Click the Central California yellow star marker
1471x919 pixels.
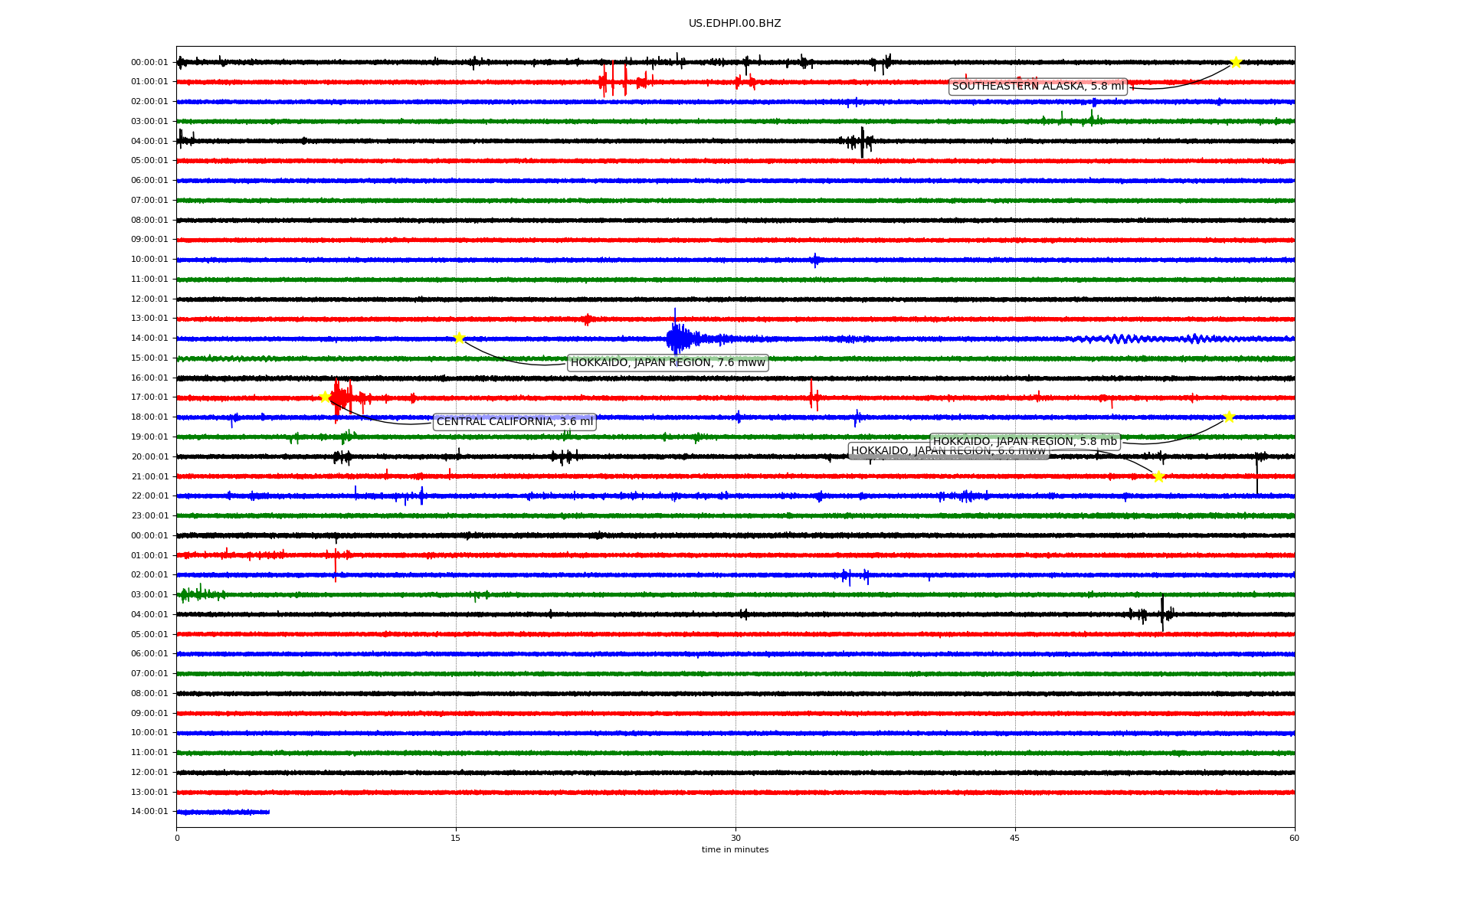(x=325, y=397)
